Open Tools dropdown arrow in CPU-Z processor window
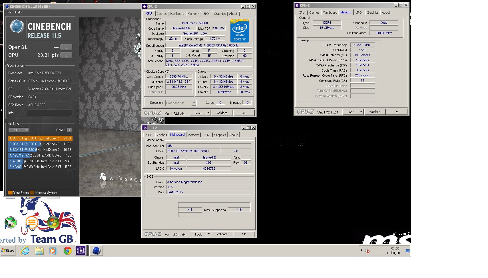Viewport: 488px width, 278px height. point(208,113)
